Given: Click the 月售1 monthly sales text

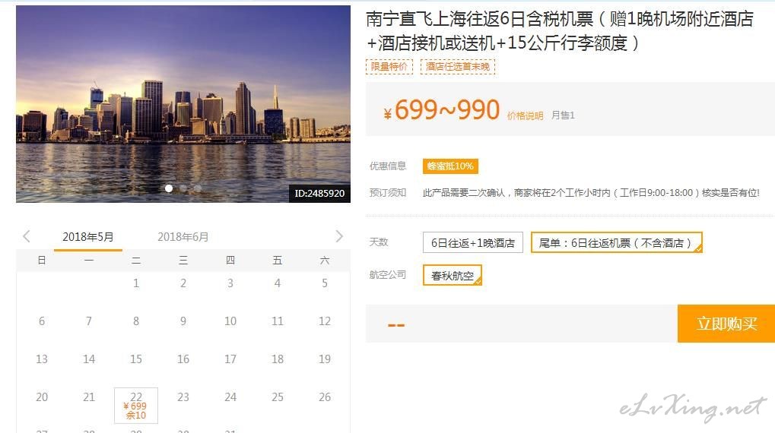Looking at the screenshot, I should [x=563, y=115].
